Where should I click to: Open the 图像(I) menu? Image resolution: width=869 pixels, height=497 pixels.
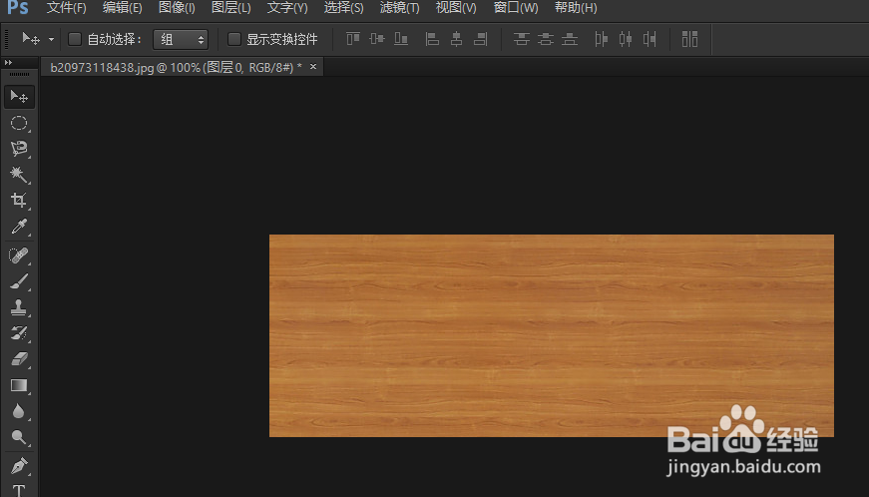point(177,8)
